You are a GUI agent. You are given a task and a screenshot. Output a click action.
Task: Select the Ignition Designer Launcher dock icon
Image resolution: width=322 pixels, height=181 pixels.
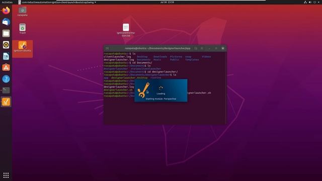tap(6, 102)
